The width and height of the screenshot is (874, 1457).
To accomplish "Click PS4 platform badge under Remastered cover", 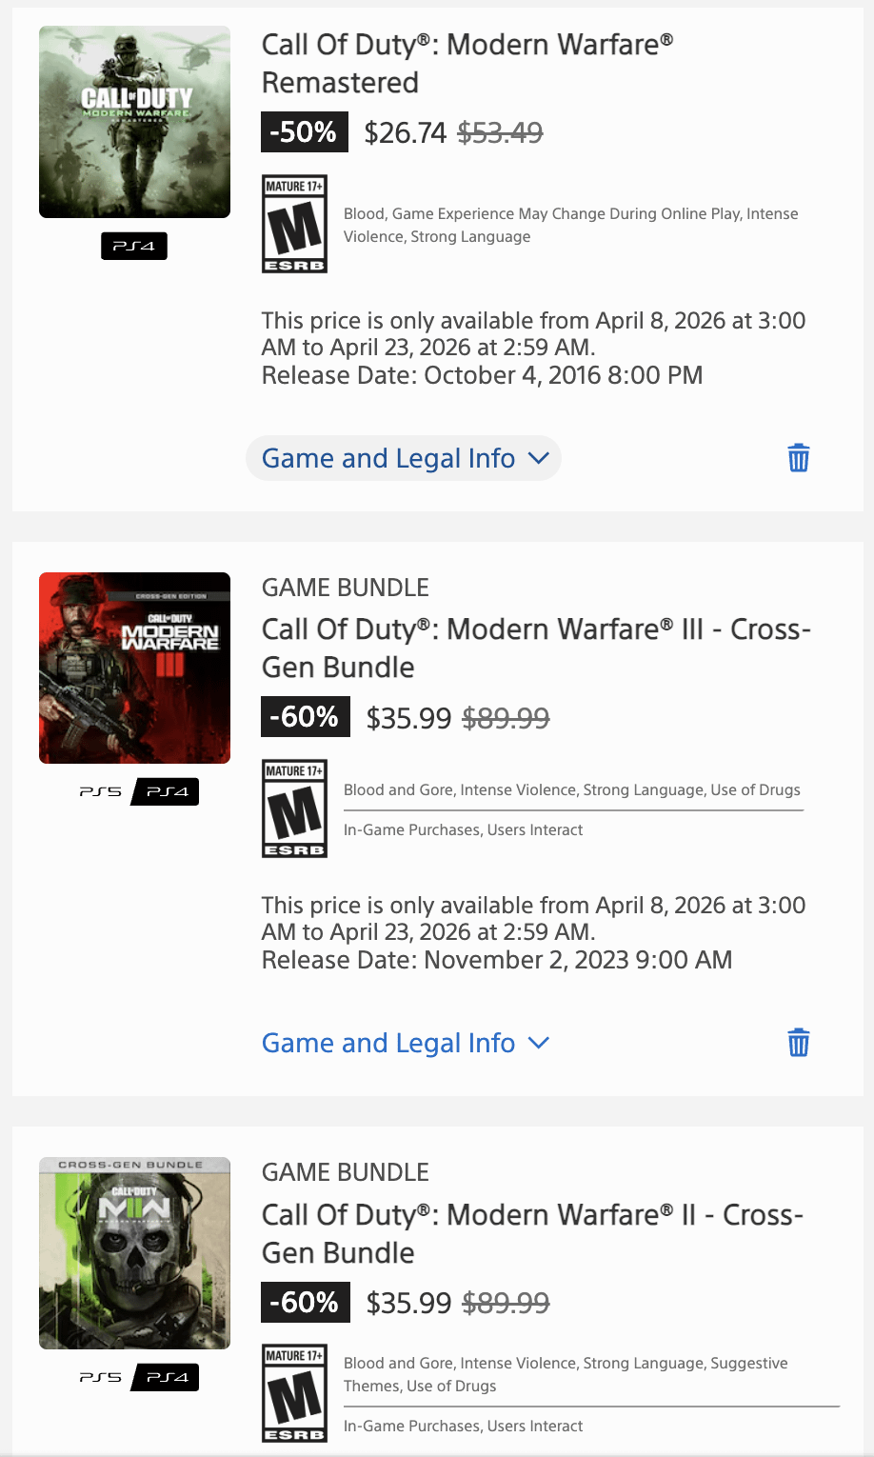I will 134,247.
